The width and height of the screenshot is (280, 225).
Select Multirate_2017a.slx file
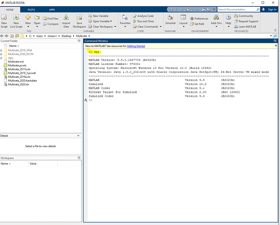tap(19, 69)
